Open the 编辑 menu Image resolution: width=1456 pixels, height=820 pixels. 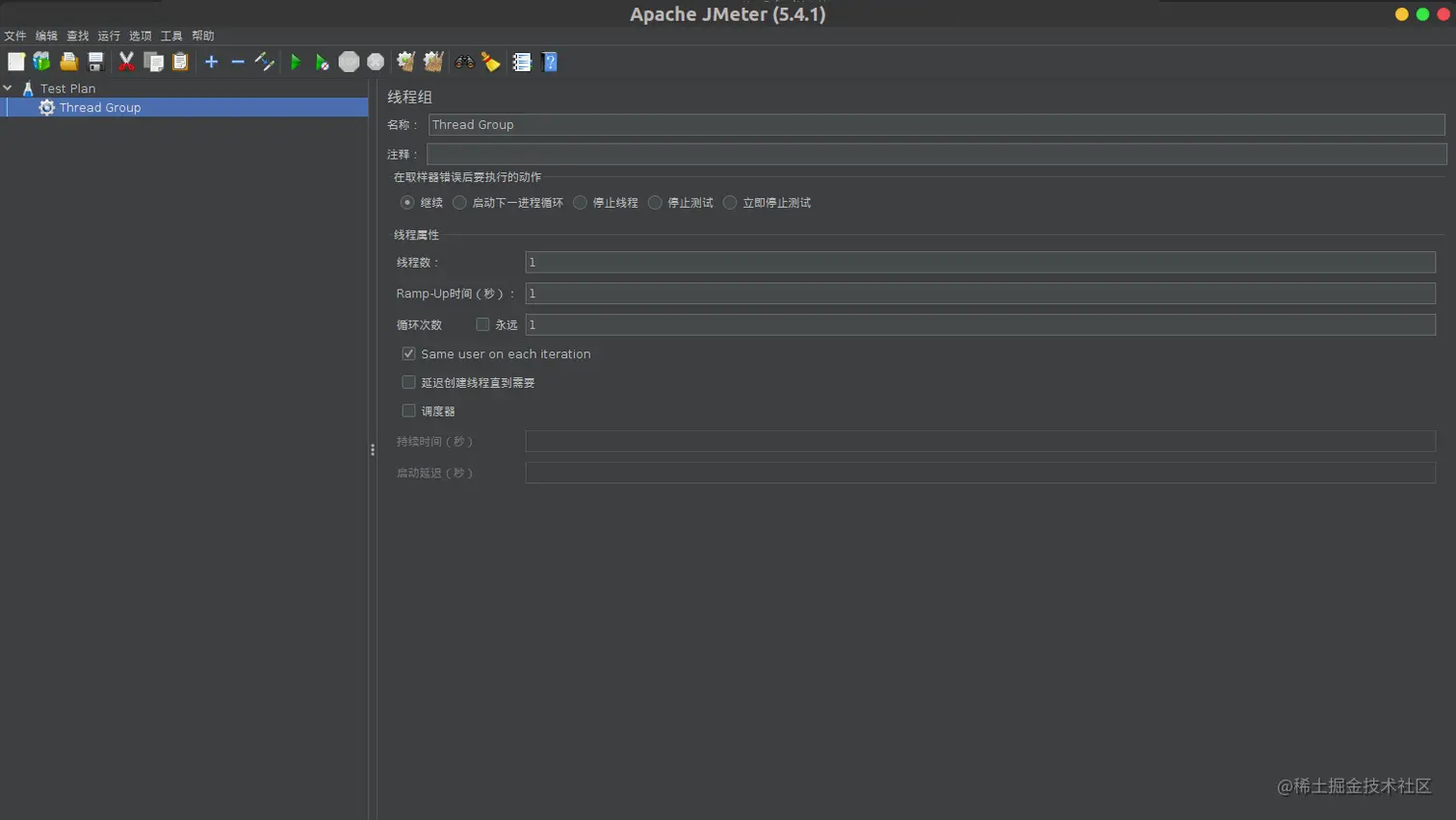point(46,36)
